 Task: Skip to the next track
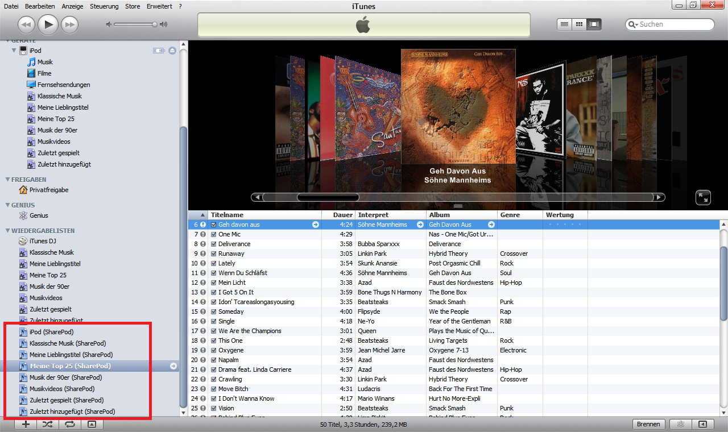(69, 24)
